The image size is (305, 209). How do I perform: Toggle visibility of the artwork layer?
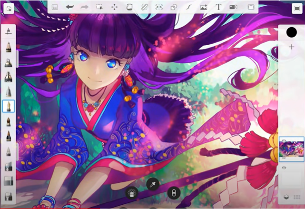pos(284,141)
